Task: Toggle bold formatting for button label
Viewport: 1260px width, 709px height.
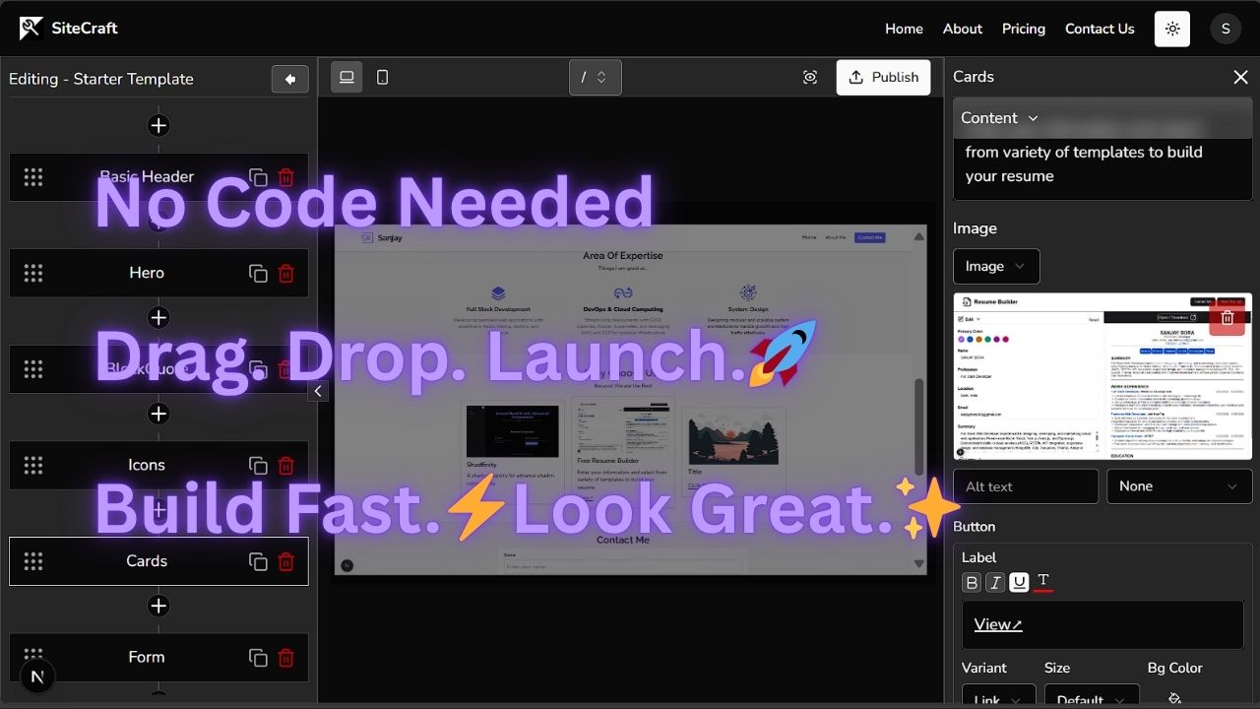Action: 972,583
